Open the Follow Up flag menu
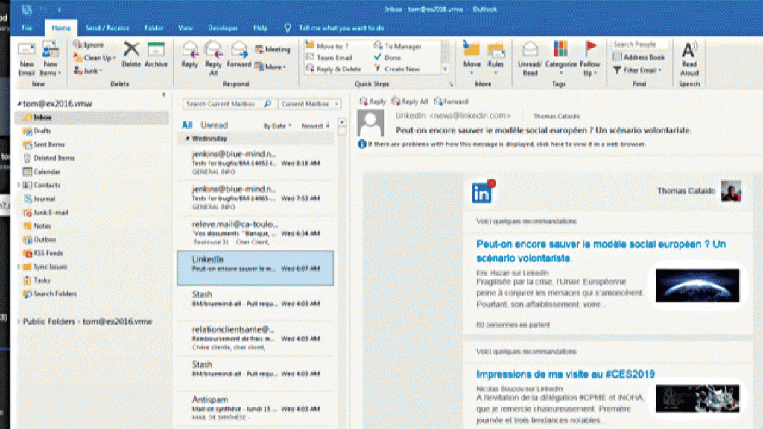Screen dimensions: 763x429 [590, 58]
